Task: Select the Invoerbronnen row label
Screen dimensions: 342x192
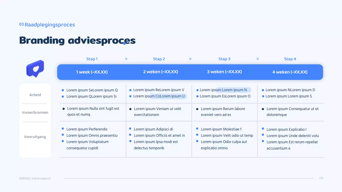Action: click(x=35, y=113)
